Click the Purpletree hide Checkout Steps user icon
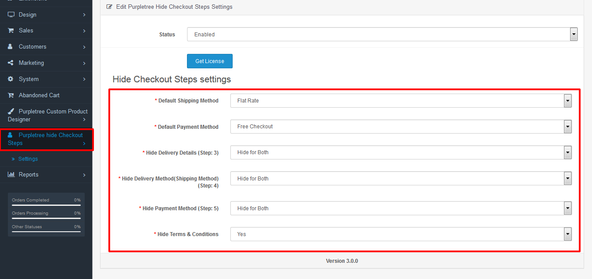 (x=11, y=135)
